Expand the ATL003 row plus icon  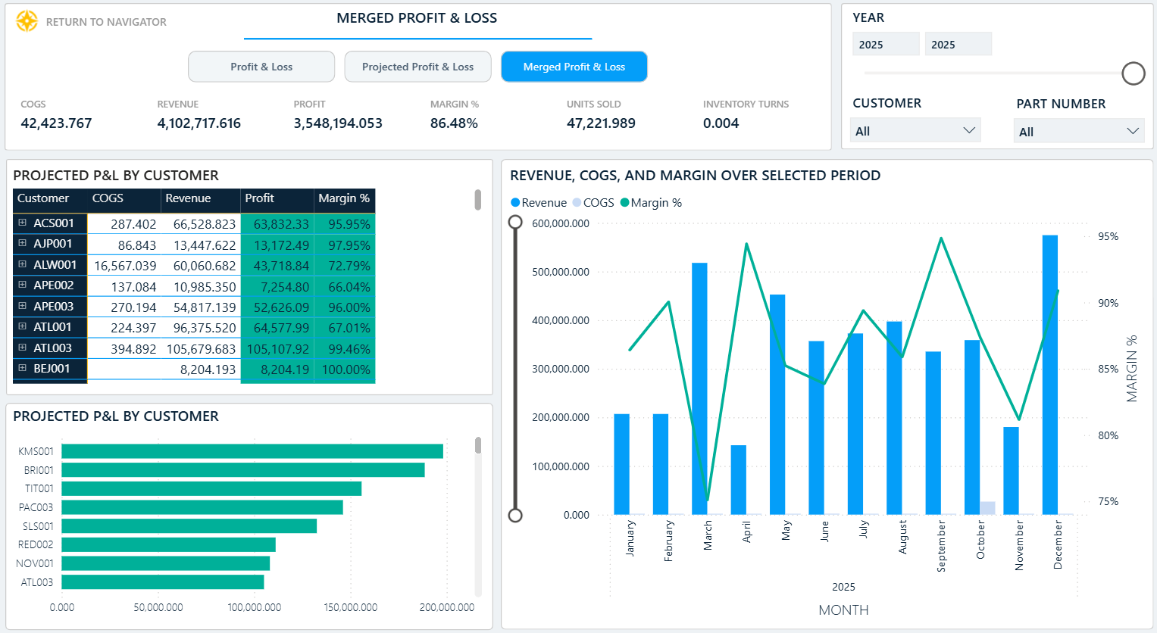23,348
